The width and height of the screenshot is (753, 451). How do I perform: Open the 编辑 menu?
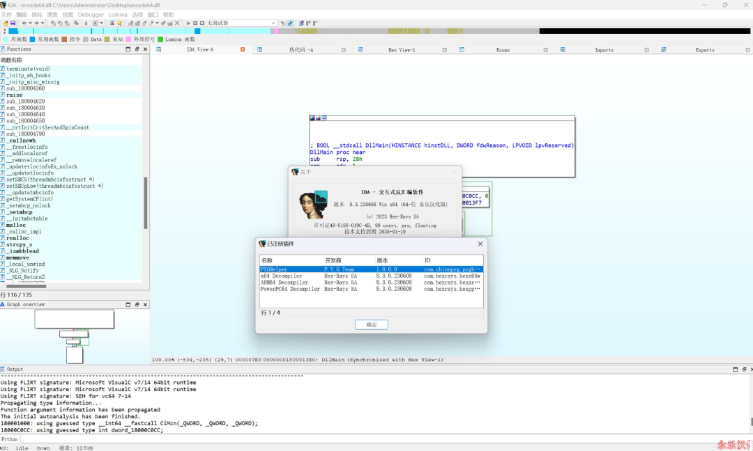click(x=22, y=15)
